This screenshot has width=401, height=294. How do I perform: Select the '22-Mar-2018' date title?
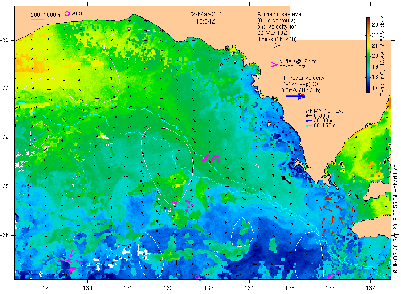coord(207,14)
